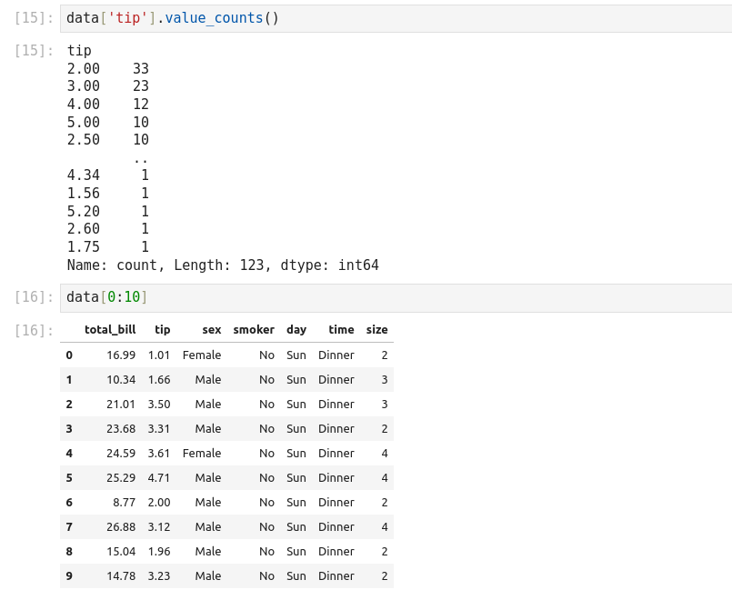This screenshot has width=732, height=600.
Task: Click the sex column header
Action: click(212, 330)
